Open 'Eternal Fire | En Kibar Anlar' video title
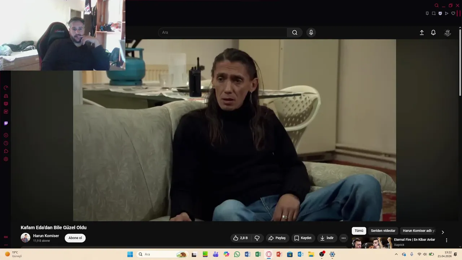Image resolution: width=462 pixels, height=260 pixels. coord(414,239)
